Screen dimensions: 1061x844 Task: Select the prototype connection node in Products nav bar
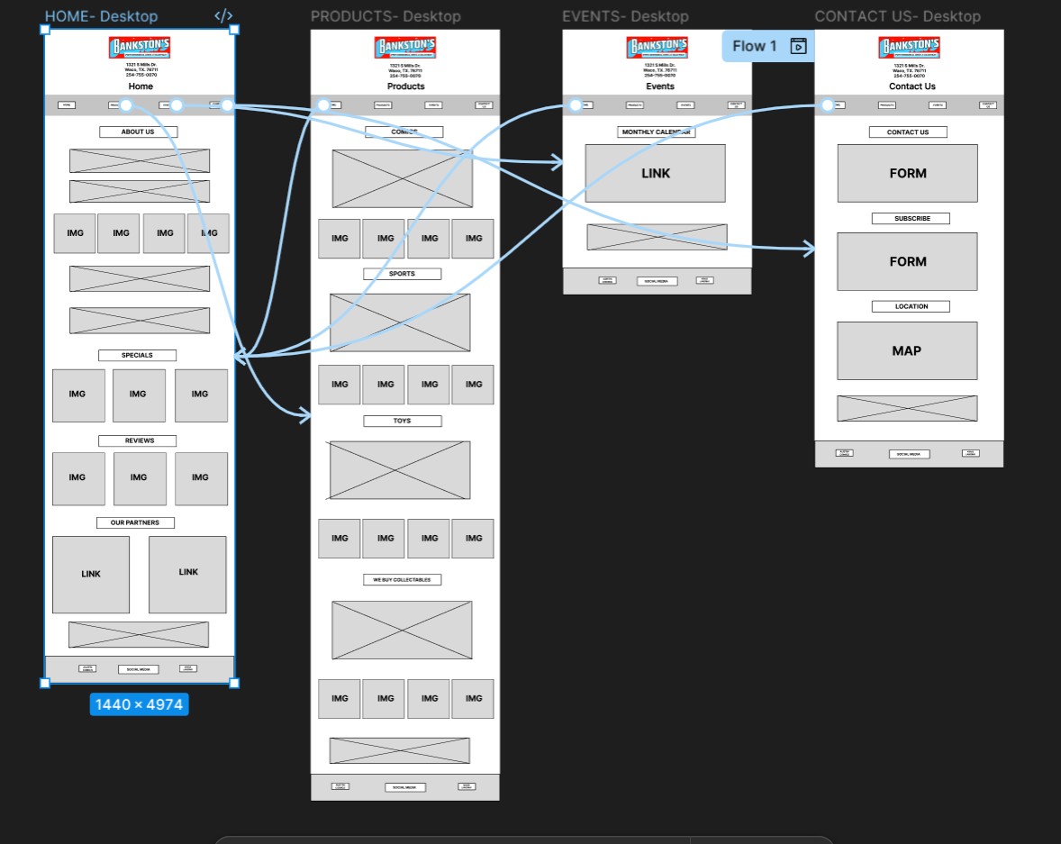coord(323,105)
